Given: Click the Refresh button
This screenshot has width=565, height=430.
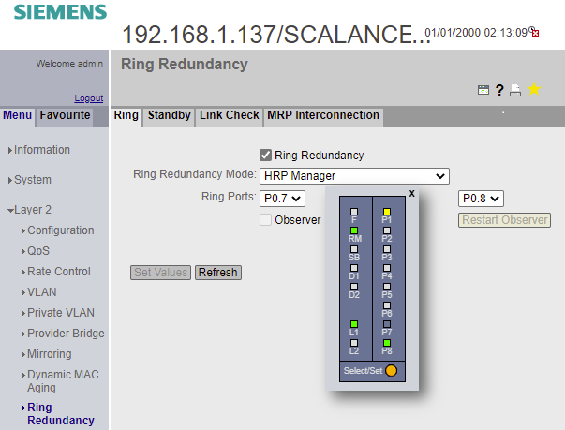Looking at the screenshot, I should (217, 273).
